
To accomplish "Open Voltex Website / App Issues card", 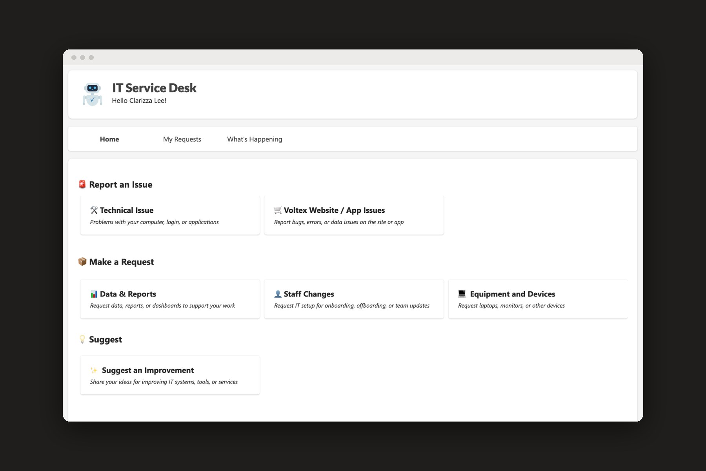I will [354, 215].
